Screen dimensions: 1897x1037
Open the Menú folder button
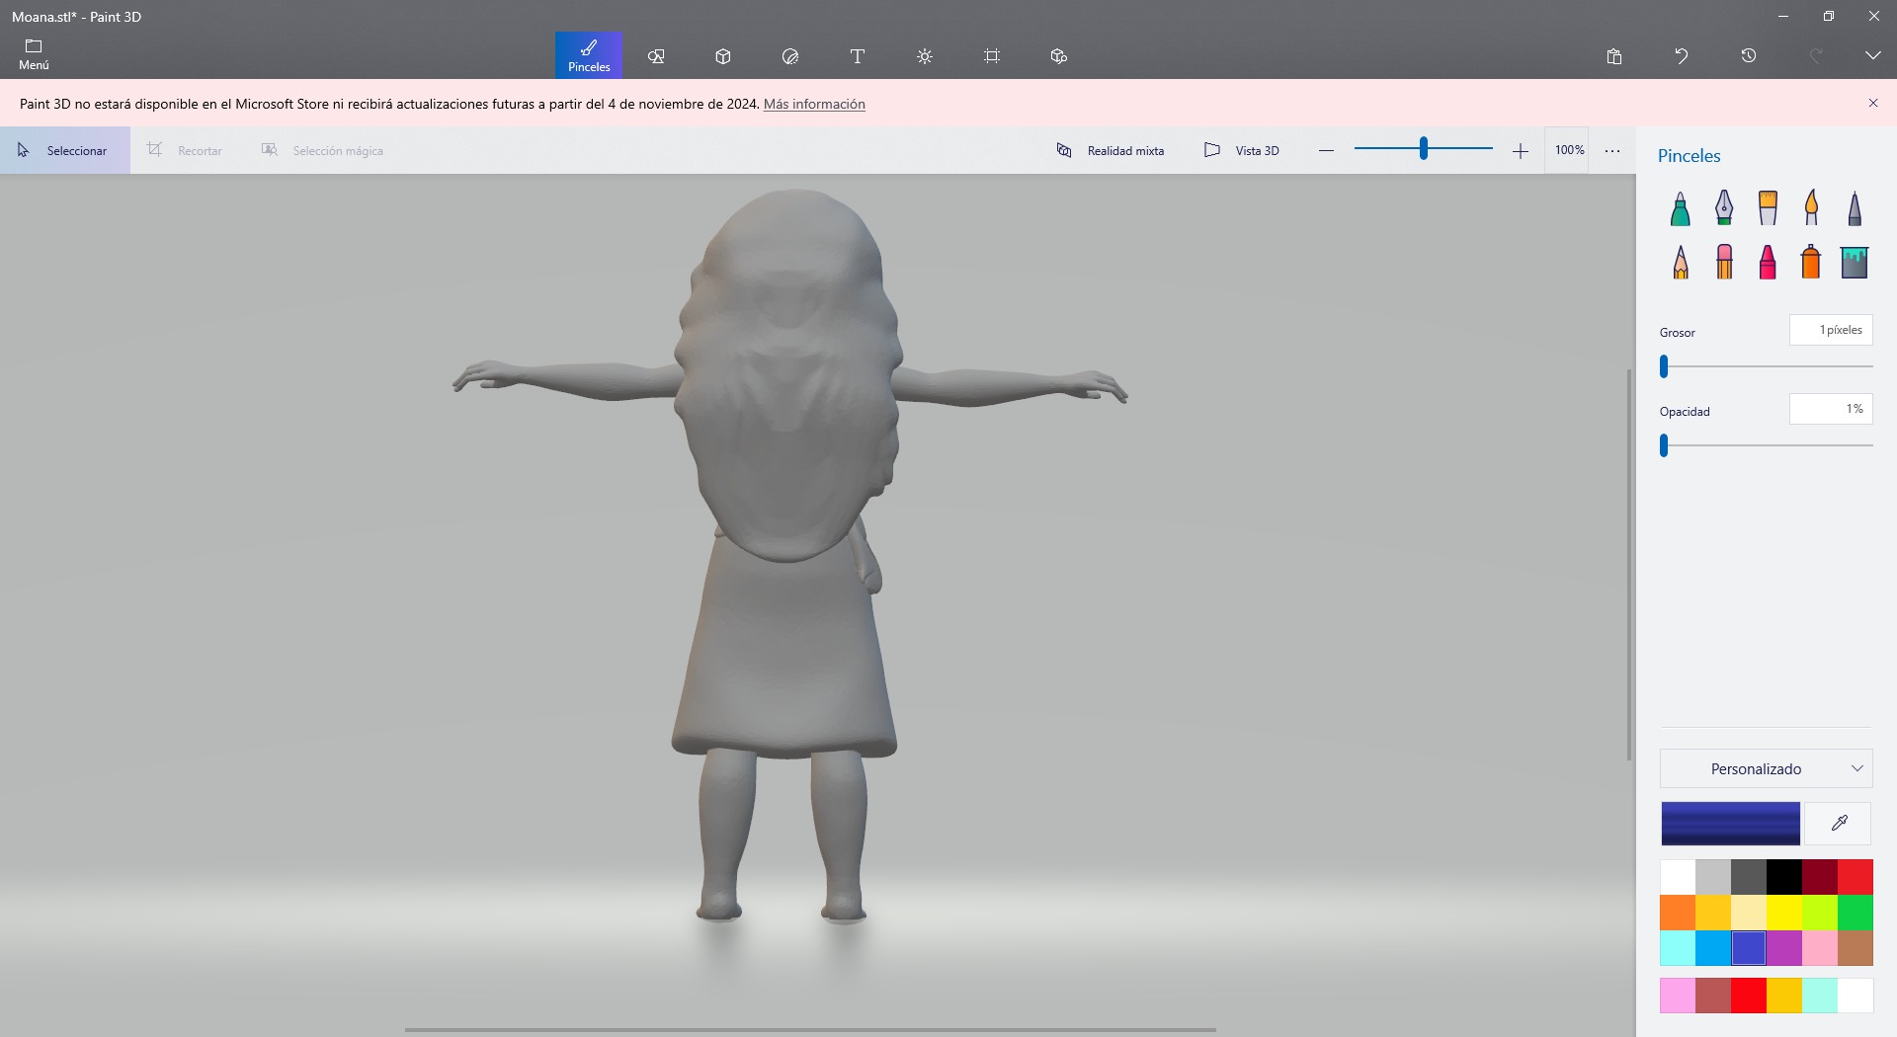pyautogui.click(x=34, y=55)
